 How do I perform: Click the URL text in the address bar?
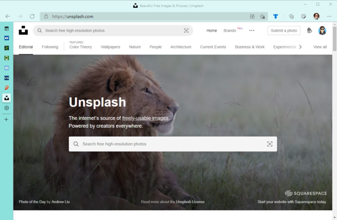point(73,17)
